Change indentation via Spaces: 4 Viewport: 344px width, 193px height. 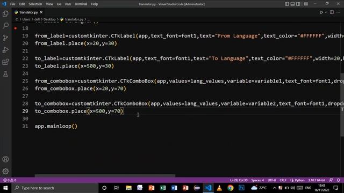coord(257,180)
